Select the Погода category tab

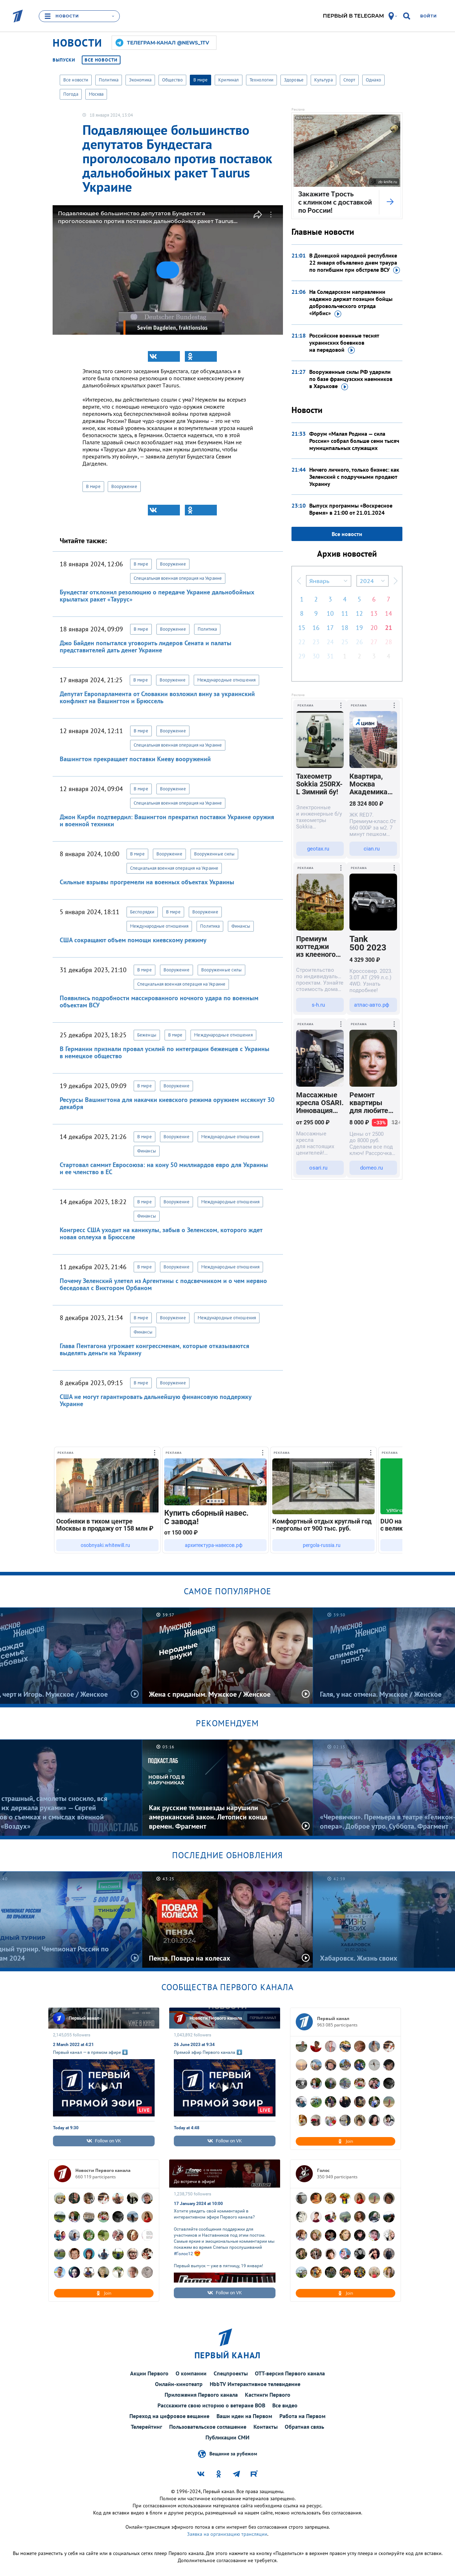(x=71, y=94)
